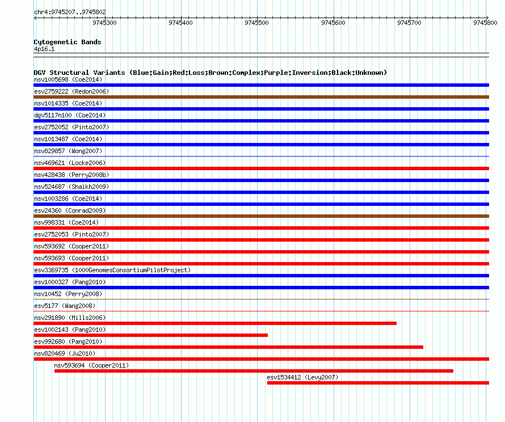Click the chr4:9745207..9745802 region label
The height and width of the screenshot is (422, 505).
click(70, 12)
